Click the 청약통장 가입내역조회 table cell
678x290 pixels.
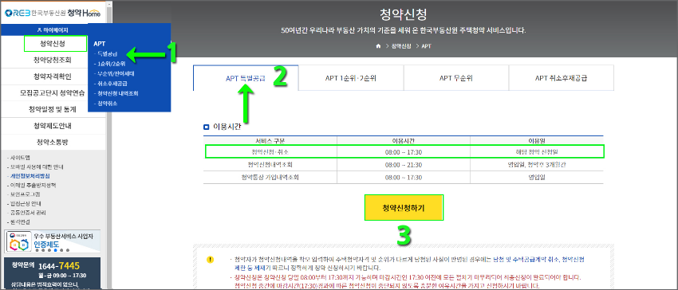[270, 177]
